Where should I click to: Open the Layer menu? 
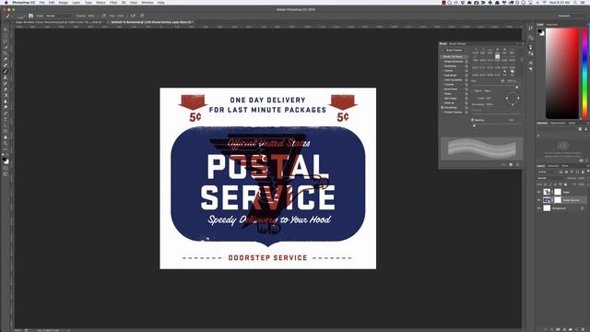(x=76, y=3)
